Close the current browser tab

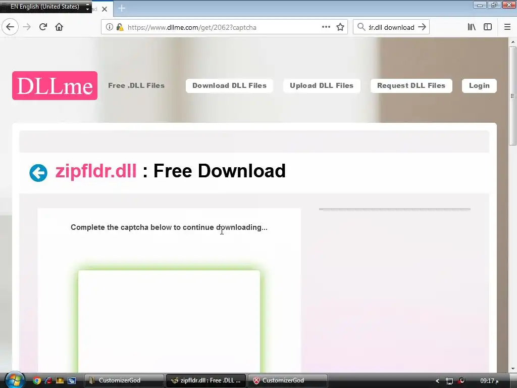coord(105,9)
